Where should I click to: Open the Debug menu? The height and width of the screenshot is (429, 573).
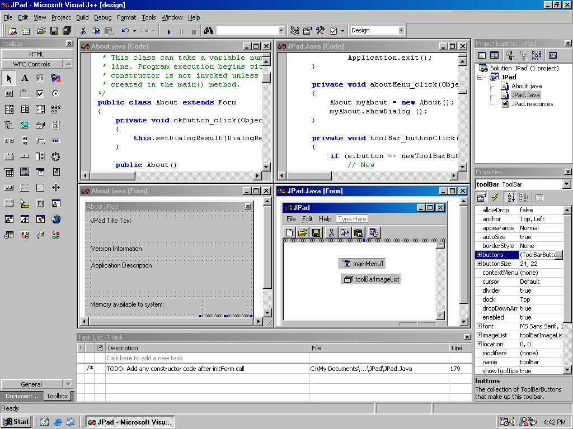point(102,17)
